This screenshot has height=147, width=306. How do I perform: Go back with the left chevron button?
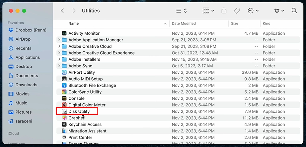[62, 11]
